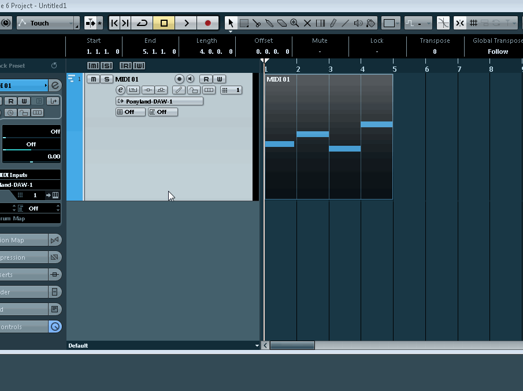Toggle Suspend Auto-Scroll when Editing asterisk
Screen dimensions: 523x391
click(100, 23)
